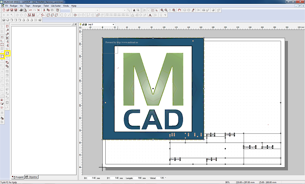Click the 90% zoom status entry
This screenshot has width=305, height=184.
point(227,183)
